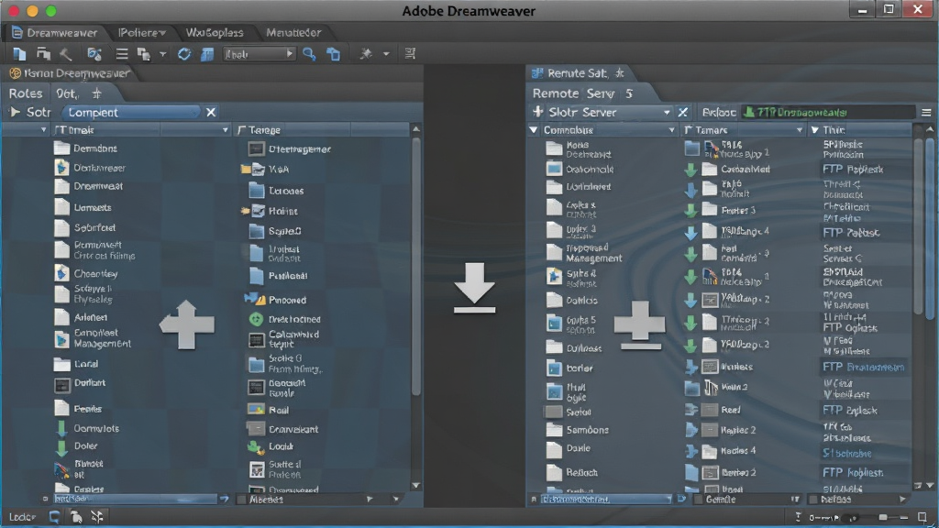Viewport: 939px width, 528px height.
Task: Click the green arrow beside Frates 3
Action: click(690, 211)
